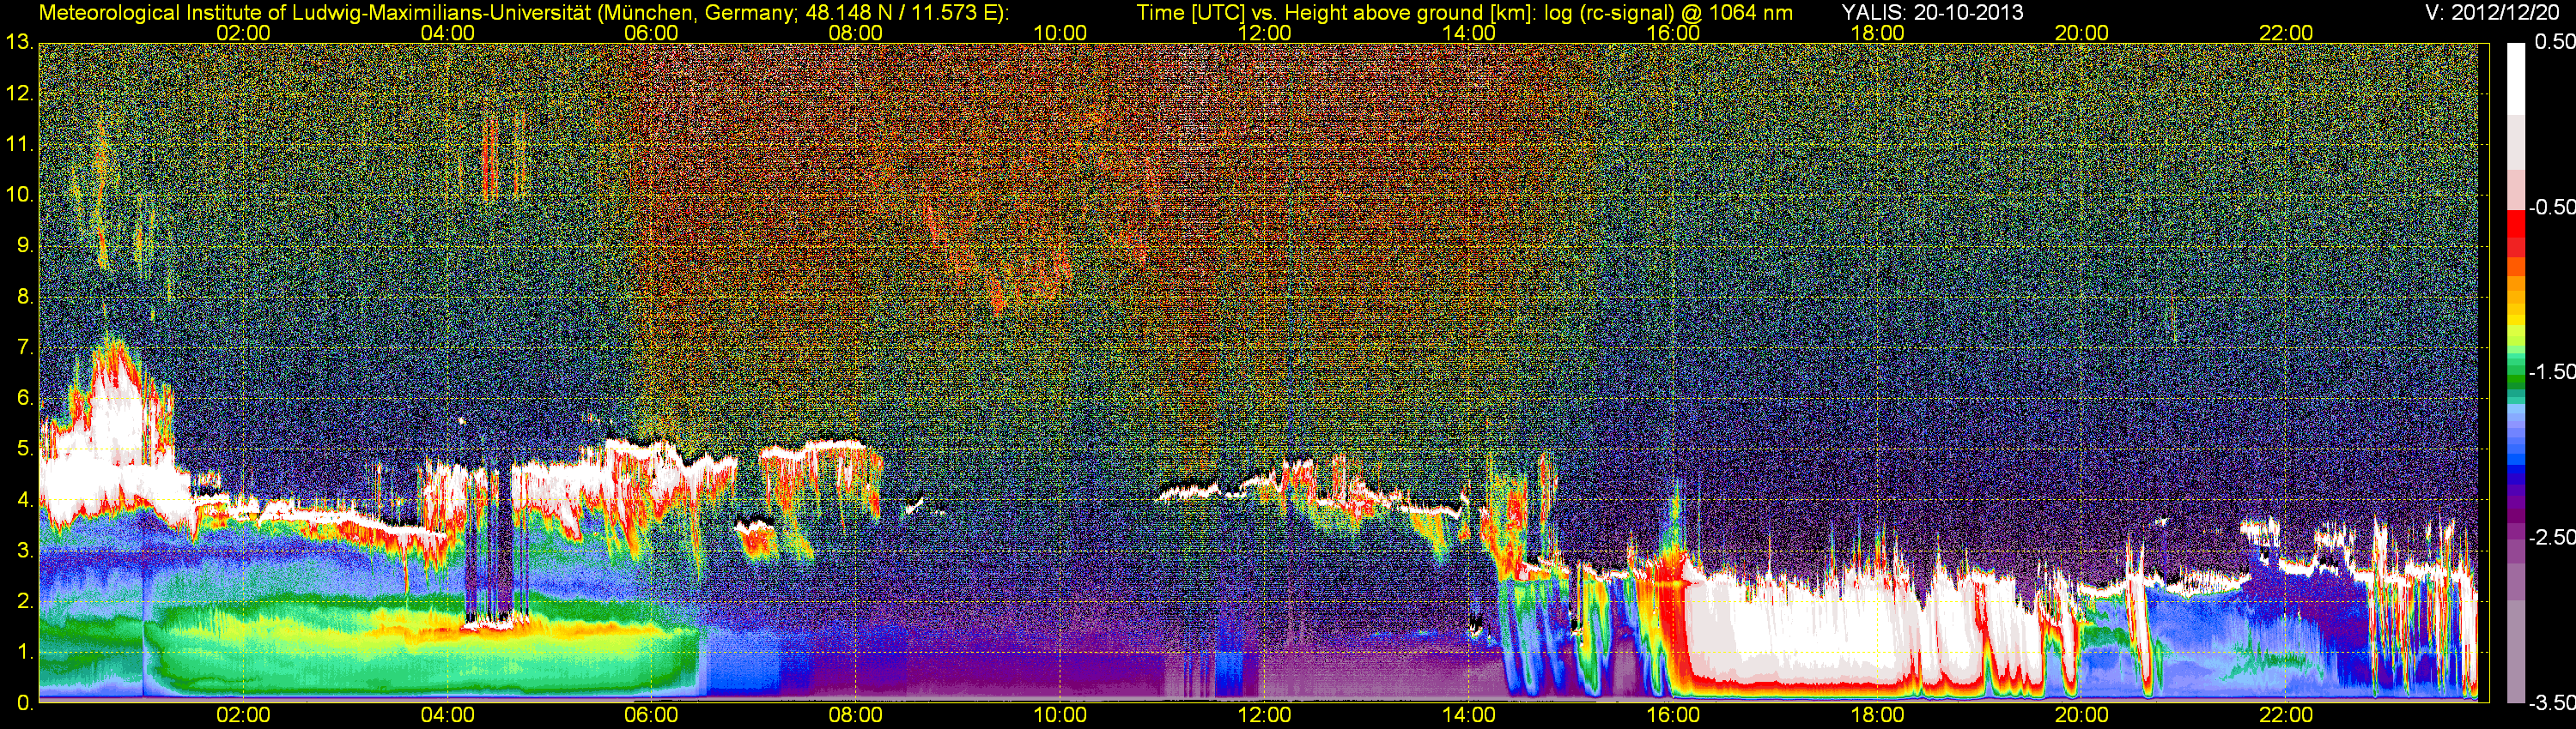Click the 'Time [UTC] vs. Height above ground [km]' label
This screenshot has width=2576, height=729.
(x=1336, y=12)
